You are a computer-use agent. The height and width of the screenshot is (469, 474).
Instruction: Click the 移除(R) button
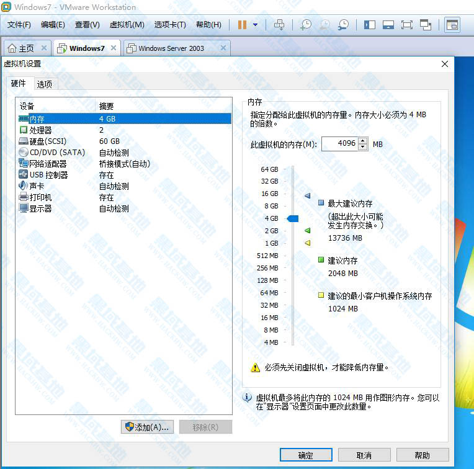click(x=205, y=427)
